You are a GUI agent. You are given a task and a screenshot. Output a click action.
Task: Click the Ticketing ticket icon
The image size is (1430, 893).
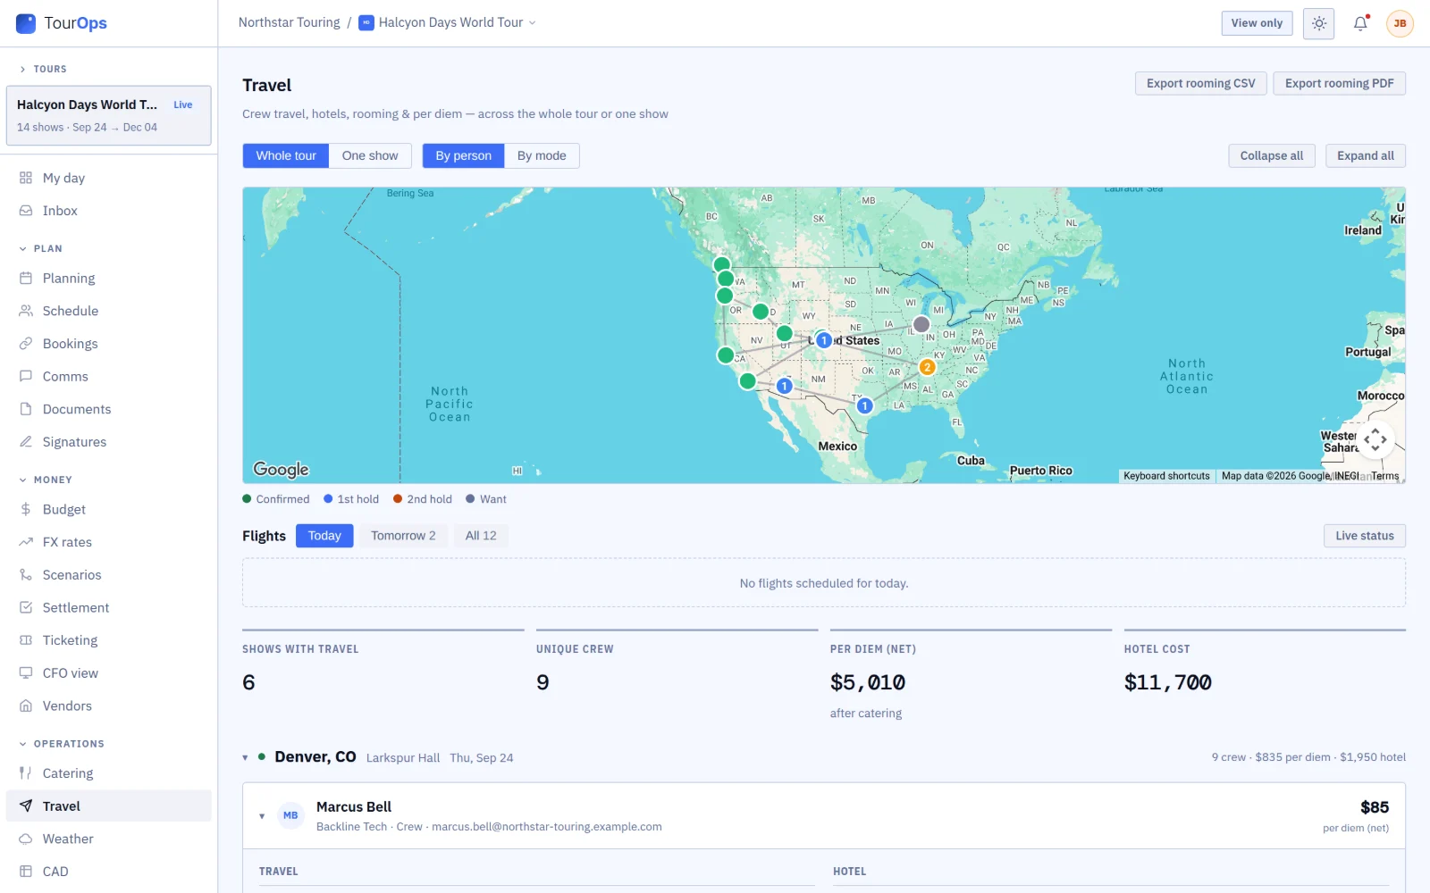[x=26, y=640]
